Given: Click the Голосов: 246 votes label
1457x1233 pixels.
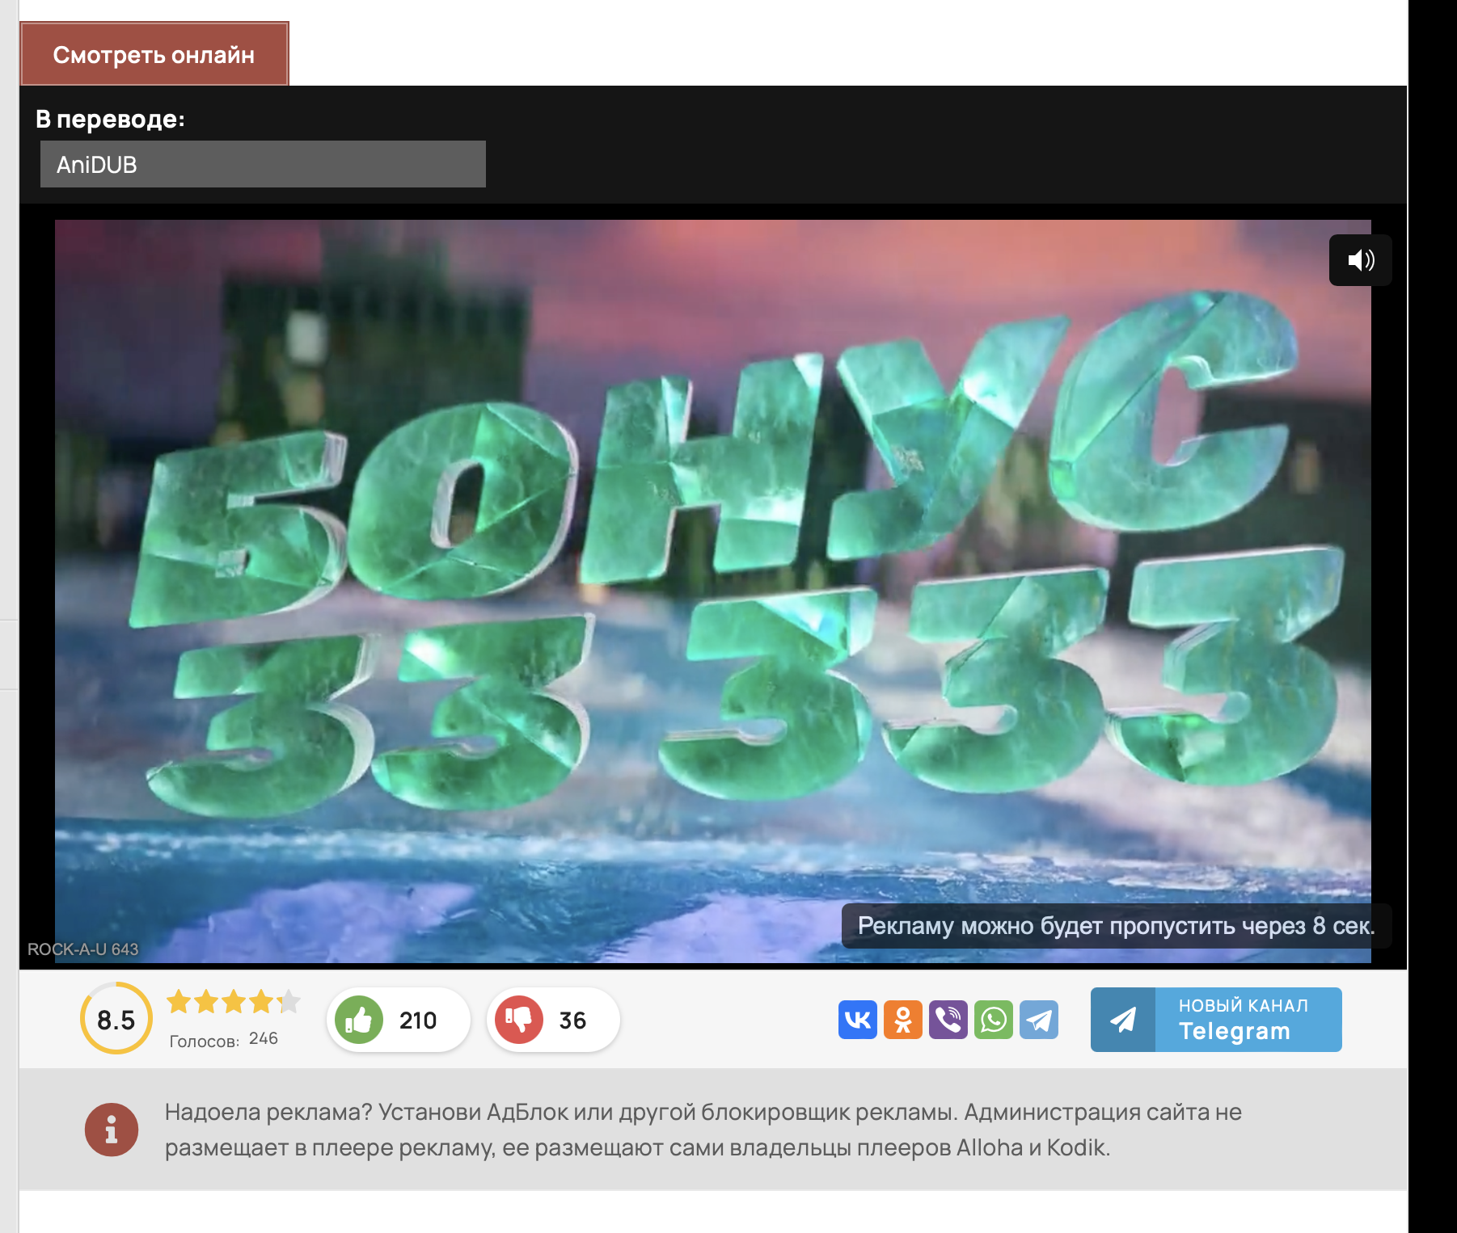Looking at the screenshot, I should coord(224,1042).
